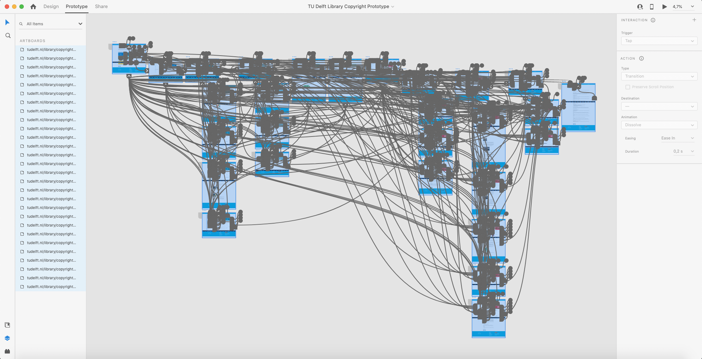Viewport: 702px width, 359px height.
Task: Switch to the Design tab
Action: click(x=51, y=7)
